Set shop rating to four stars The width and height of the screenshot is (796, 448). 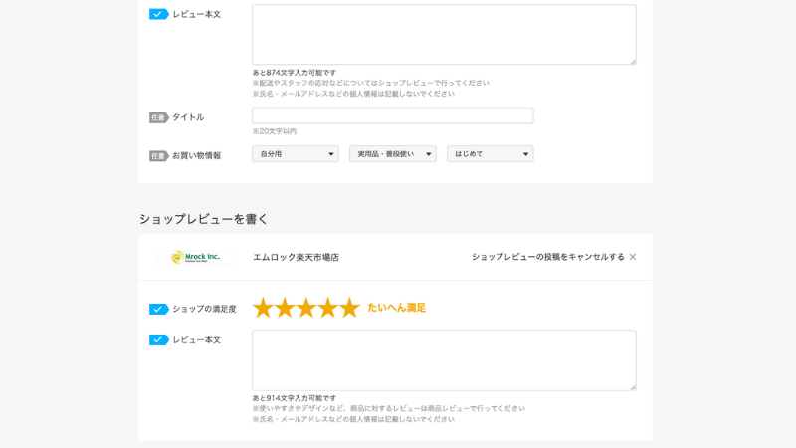click(x=328, y=308)
